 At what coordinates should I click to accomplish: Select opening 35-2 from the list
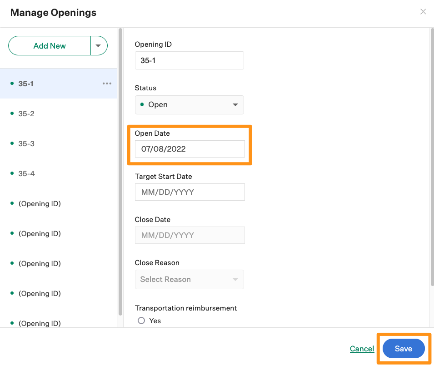click(26, 113)
